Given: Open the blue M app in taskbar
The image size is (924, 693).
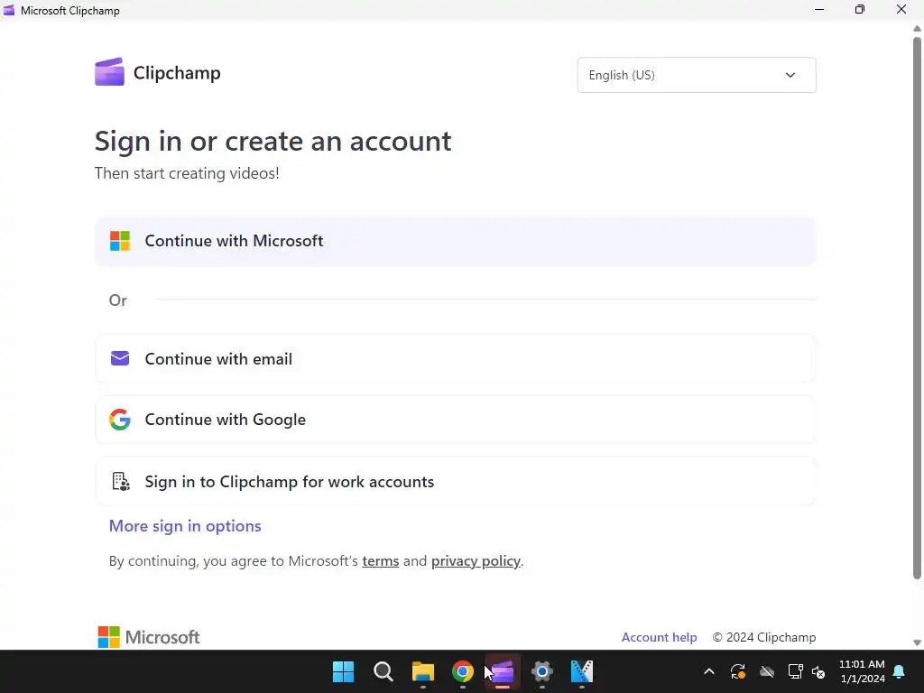Looking at the screenshot, I should (582, 671).
